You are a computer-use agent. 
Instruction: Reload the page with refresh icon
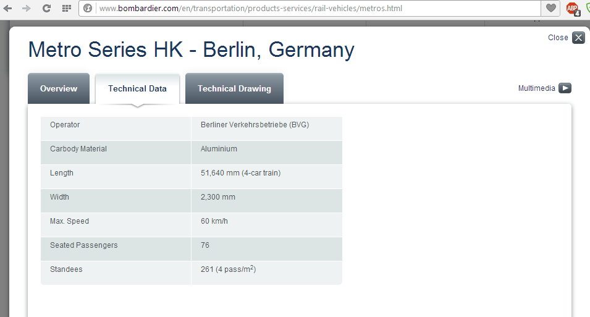click(46, 9)
